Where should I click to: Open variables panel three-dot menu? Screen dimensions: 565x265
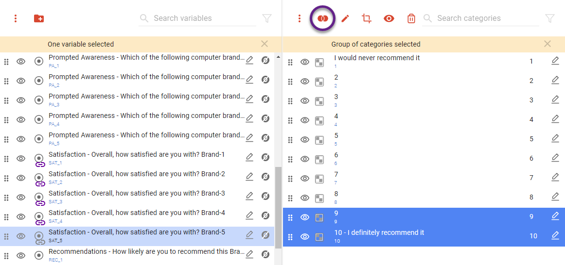pos(16,18)
